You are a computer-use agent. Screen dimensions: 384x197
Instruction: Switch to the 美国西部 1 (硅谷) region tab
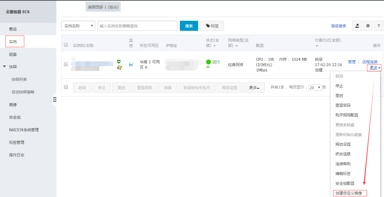point(103,7)
